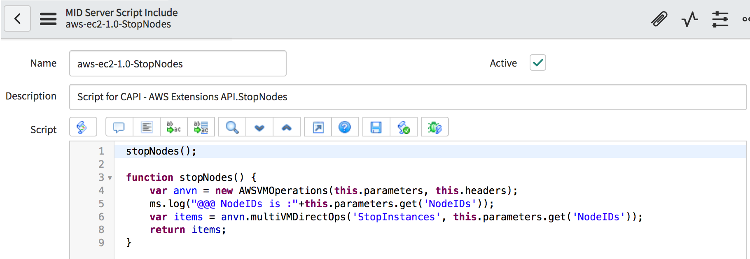Image resolution: width=750 pixels, height=259 pixels.
Task: Save script with the floppy disk icon
Action: click(x=376, y=127)
